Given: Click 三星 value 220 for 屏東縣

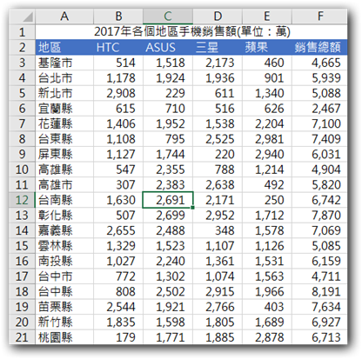Looking at the screenshot, I should point(218,154).
